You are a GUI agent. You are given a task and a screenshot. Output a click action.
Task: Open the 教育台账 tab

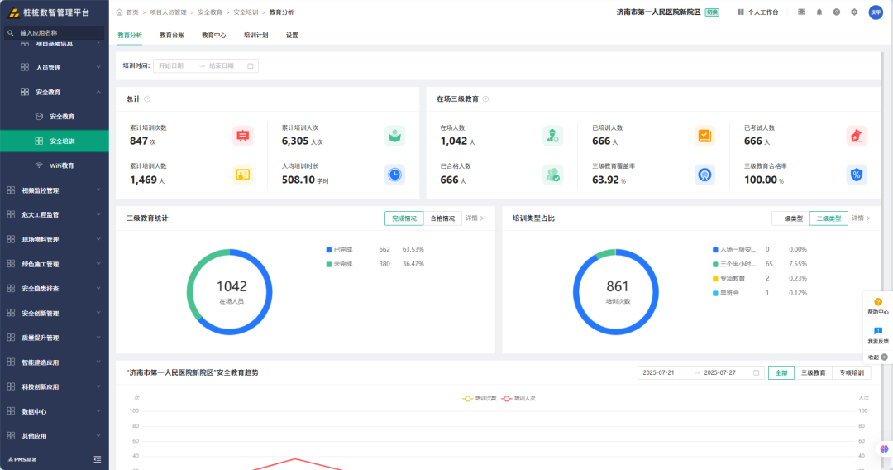(171, 36)
